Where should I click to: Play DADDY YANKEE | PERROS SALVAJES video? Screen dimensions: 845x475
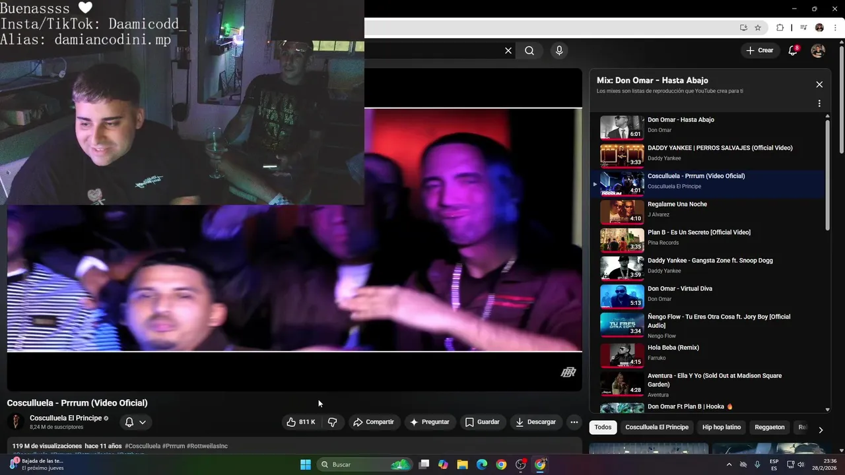click(x=708, y=156)
